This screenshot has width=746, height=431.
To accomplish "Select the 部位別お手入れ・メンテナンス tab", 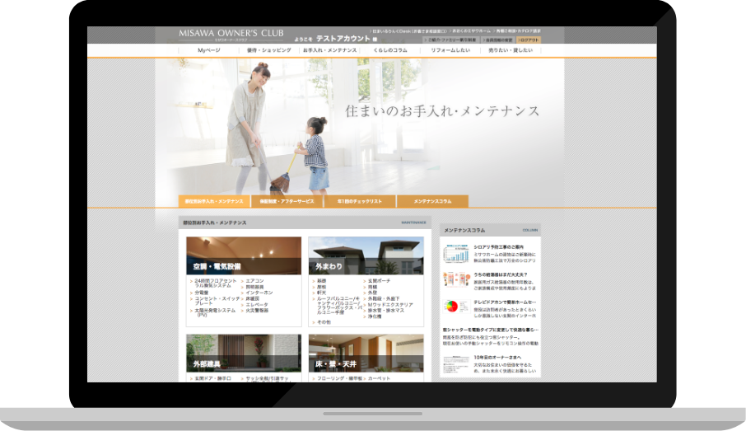I will click(214, 201).
